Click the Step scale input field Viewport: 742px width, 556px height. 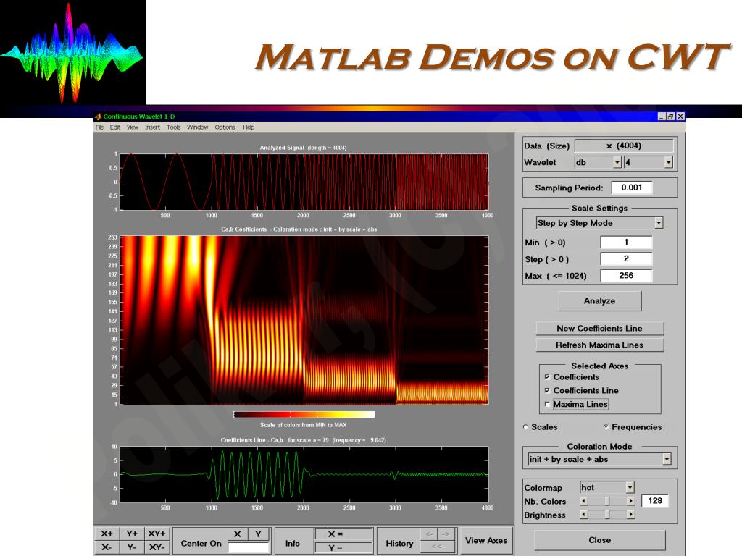click(x=626, y=259)
